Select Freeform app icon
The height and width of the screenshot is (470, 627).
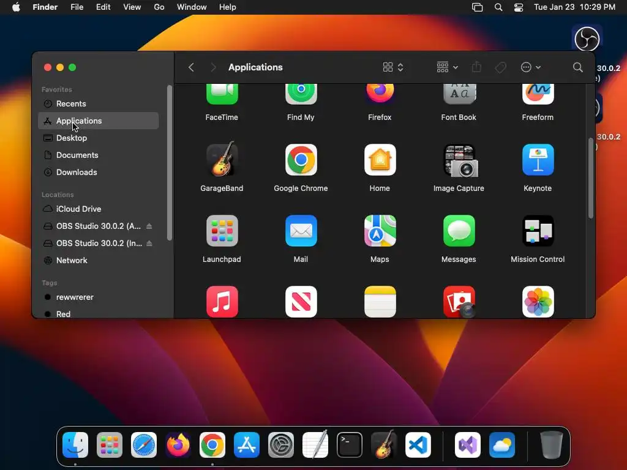click(538, 94)
